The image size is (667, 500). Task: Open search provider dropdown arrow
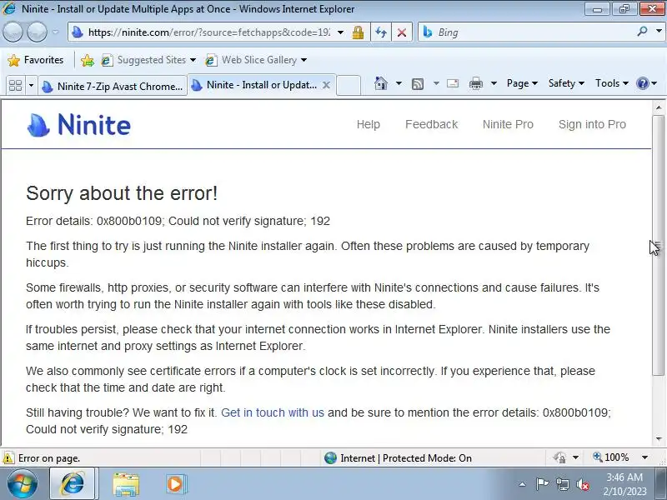coord(659,32)
